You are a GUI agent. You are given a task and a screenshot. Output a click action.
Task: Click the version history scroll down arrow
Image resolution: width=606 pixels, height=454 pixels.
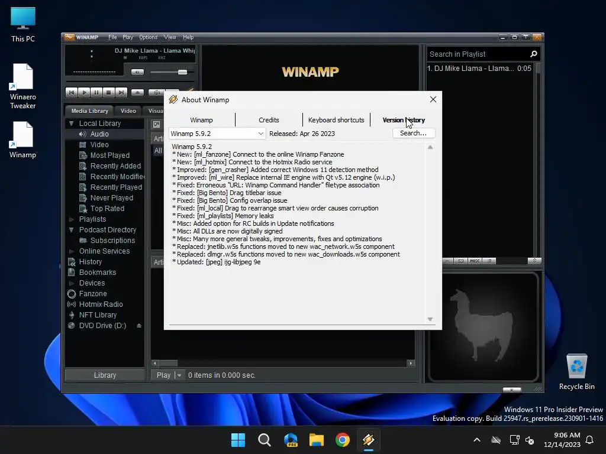[430, 319]
